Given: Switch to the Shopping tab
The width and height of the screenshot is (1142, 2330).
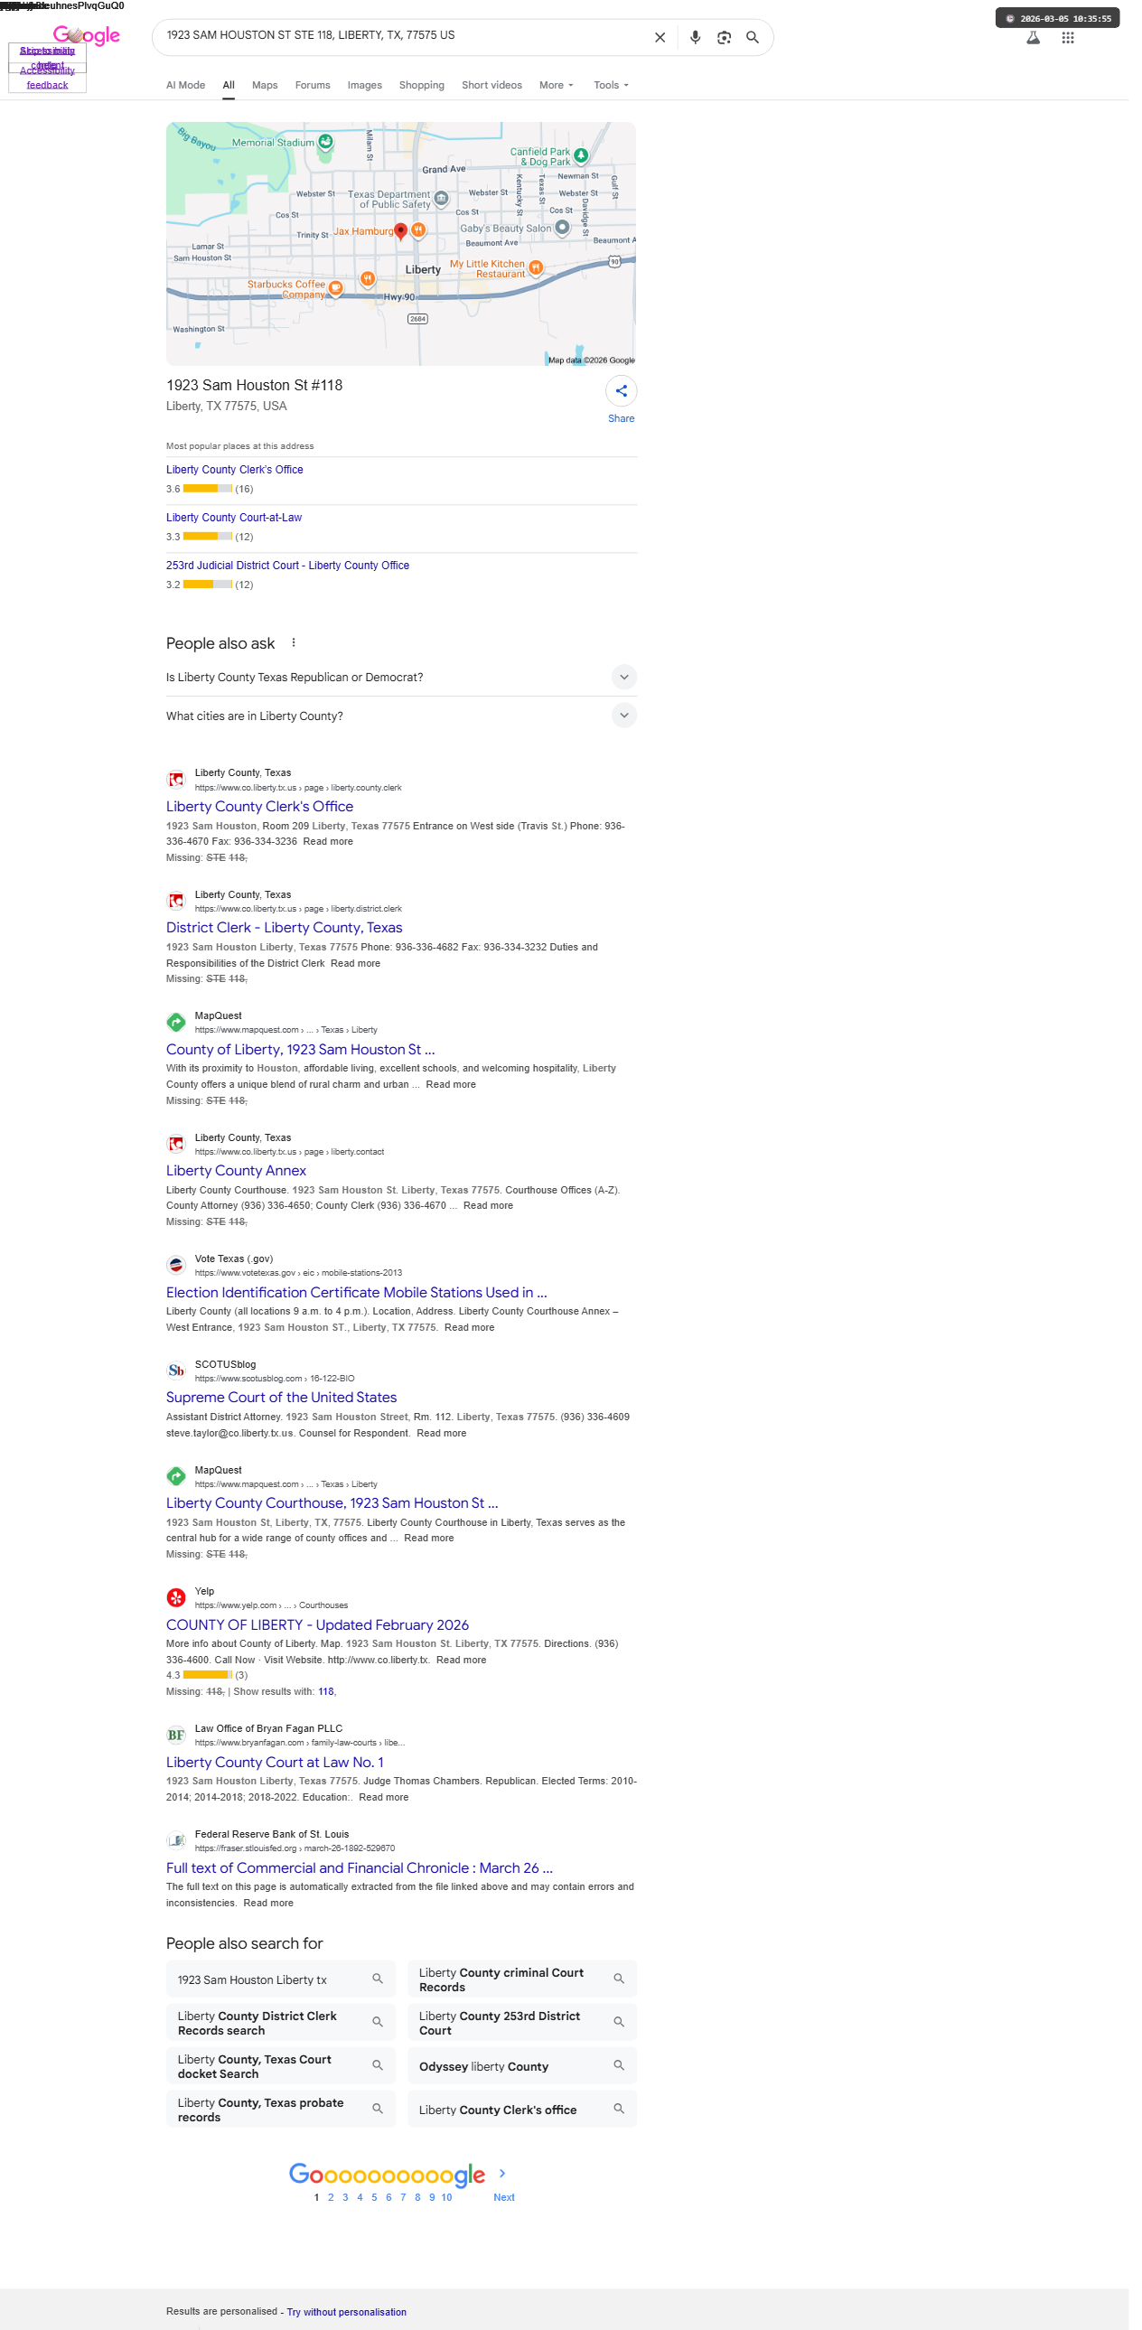Looking at the screenshot, I should click(421, 85).
